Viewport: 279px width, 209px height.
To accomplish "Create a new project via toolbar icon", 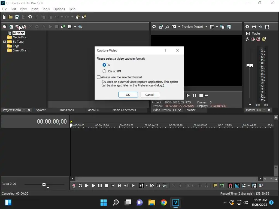I will point(4,17).
